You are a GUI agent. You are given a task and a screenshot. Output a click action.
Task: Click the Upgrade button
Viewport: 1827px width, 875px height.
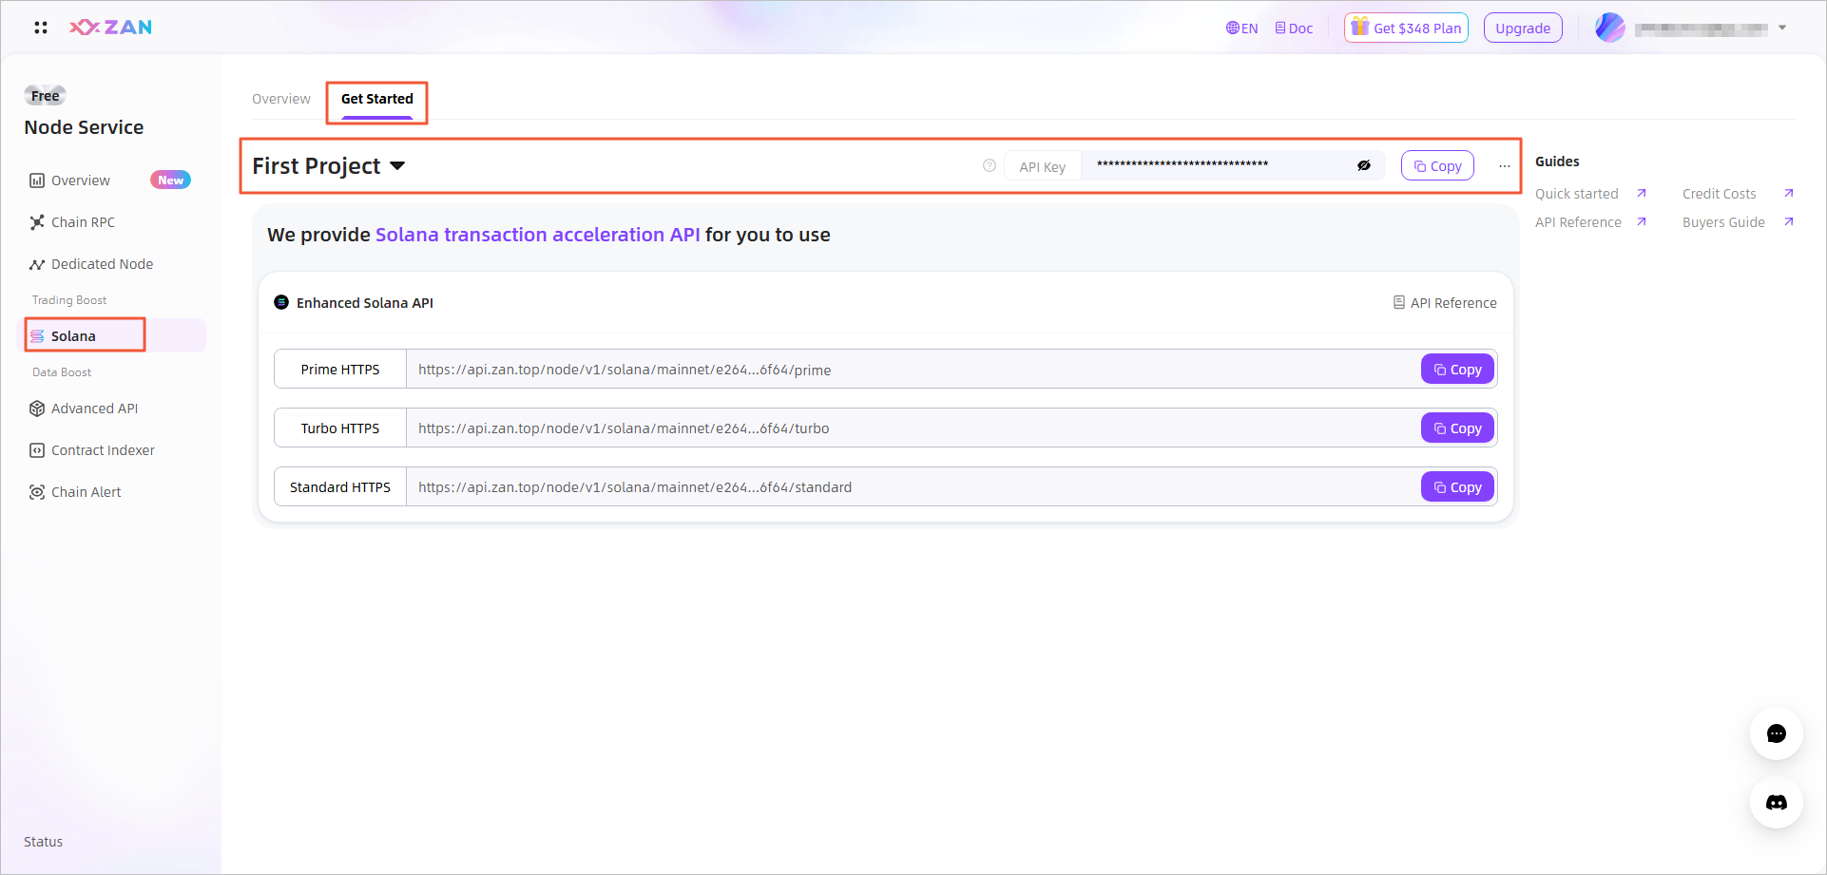click(x=1523, y=28)
